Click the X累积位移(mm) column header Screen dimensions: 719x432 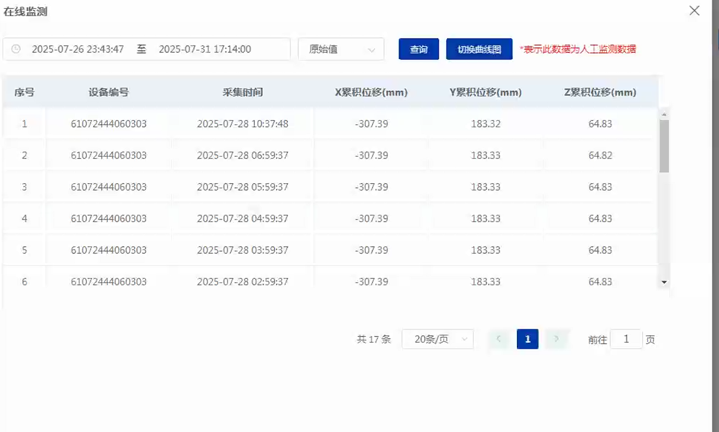[371, 92]
